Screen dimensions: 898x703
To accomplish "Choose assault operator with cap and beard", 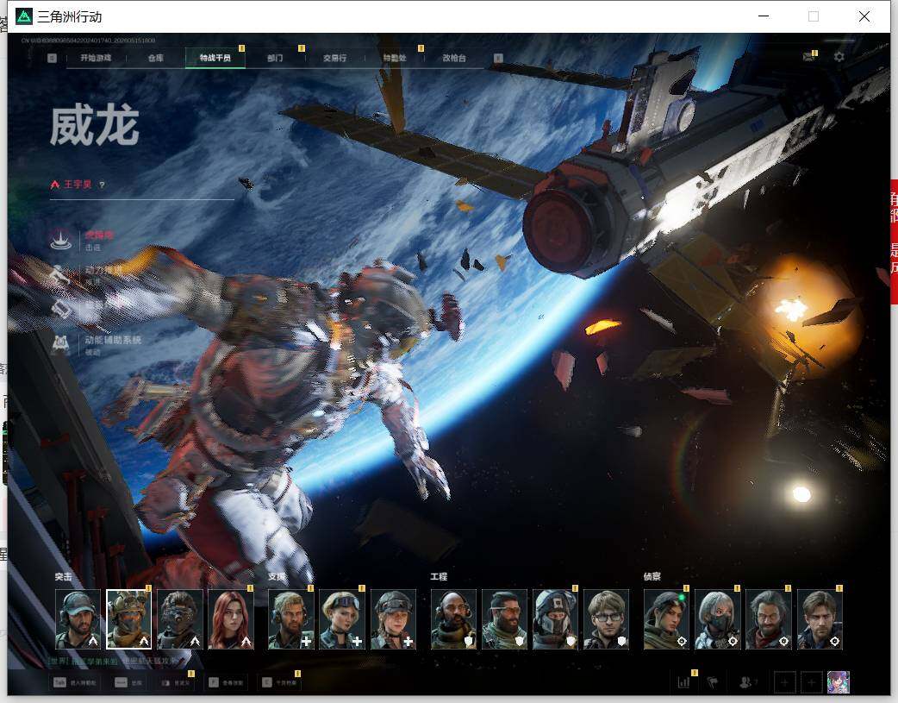I will click(78, 619).
